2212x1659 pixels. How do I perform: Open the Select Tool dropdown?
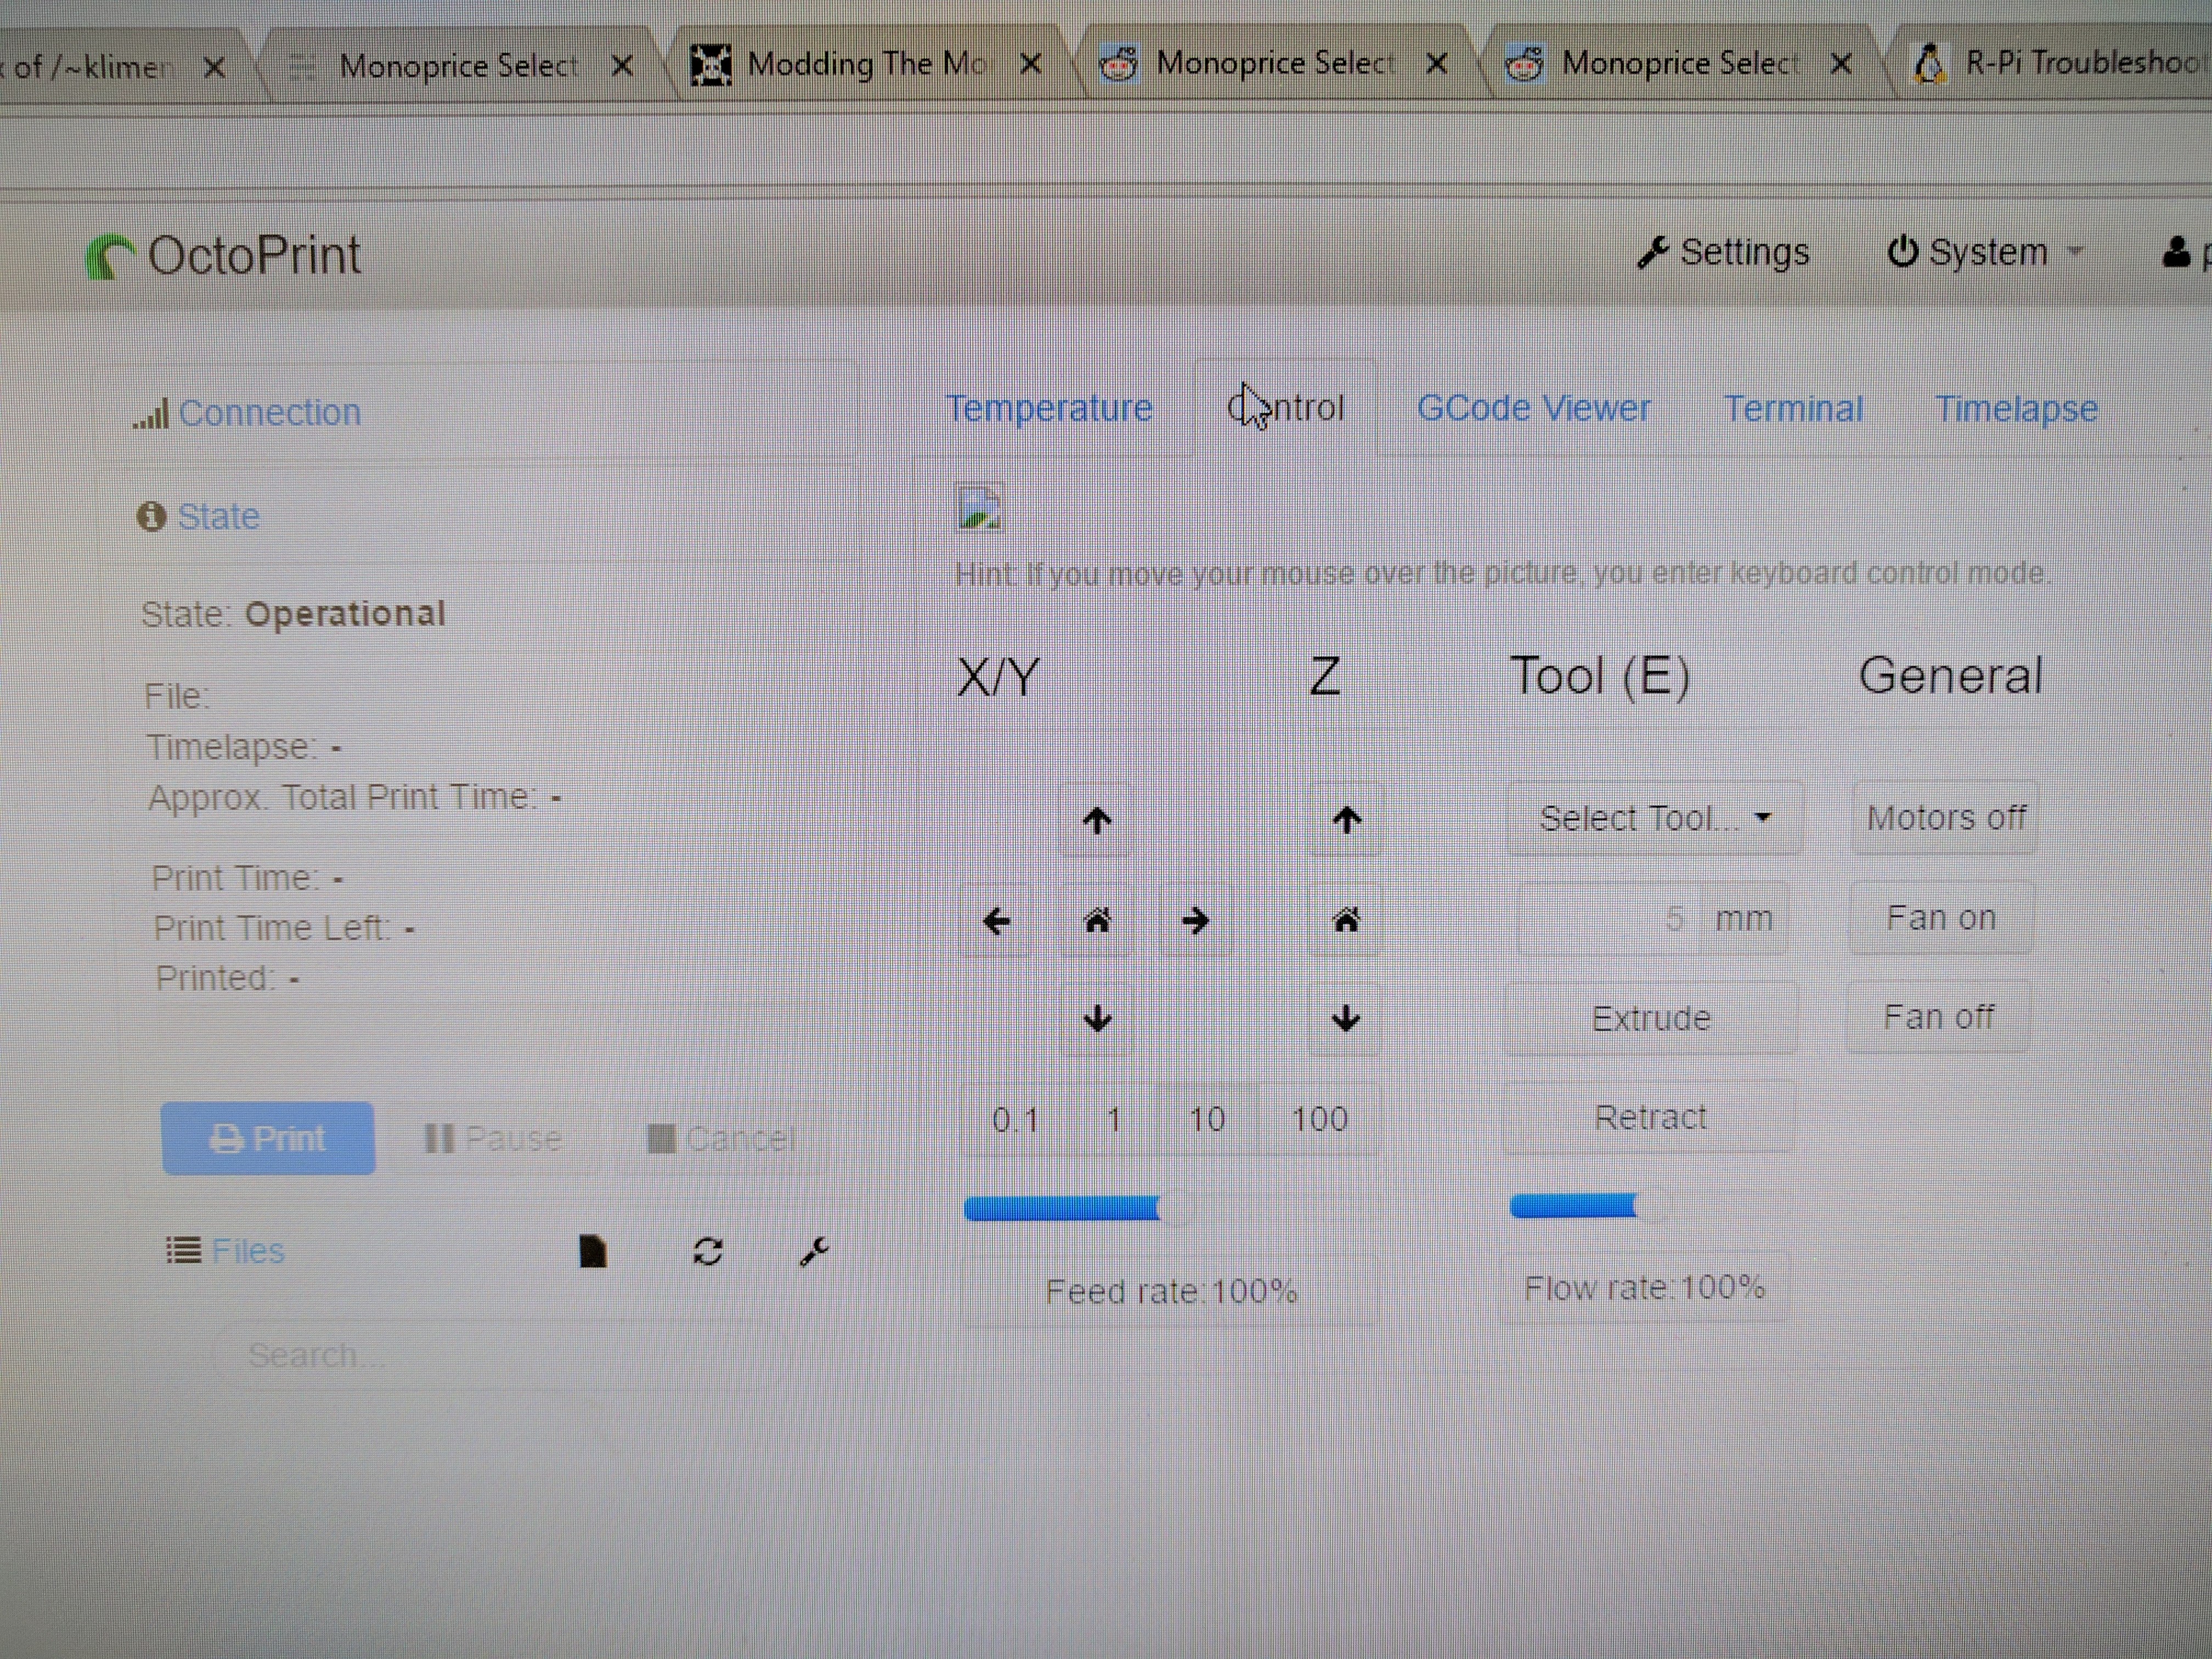(x=1655, y=819)
